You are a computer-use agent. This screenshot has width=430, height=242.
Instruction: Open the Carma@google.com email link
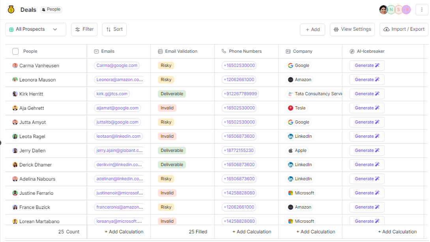pyautogui.click(x=117, y=65)
